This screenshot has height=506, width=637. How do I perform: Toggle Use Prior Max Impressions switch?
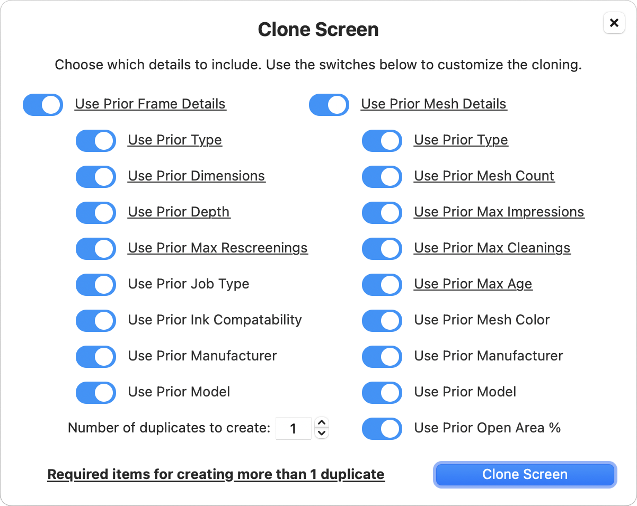tap(382, 212)
